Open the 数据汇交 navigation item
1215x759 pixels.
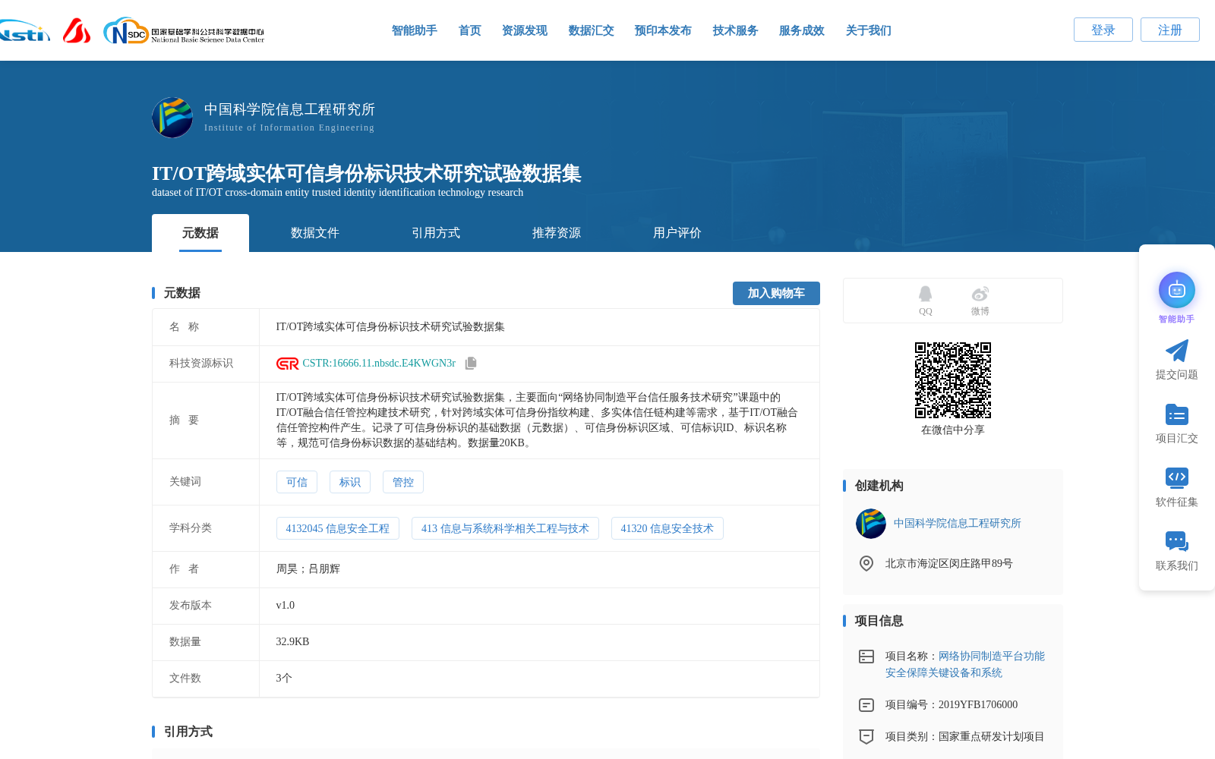point(591,30)
